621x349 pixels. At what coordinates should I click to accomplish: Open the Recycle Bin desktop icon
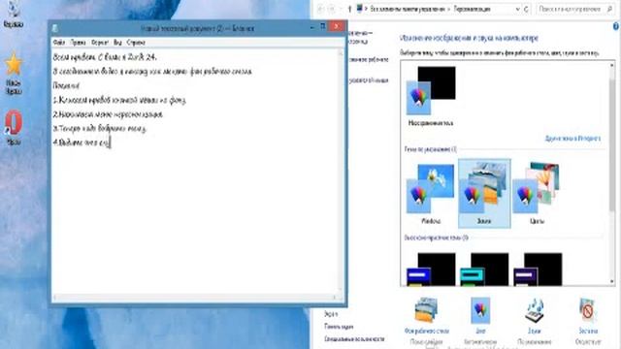(x=13, y=14)
